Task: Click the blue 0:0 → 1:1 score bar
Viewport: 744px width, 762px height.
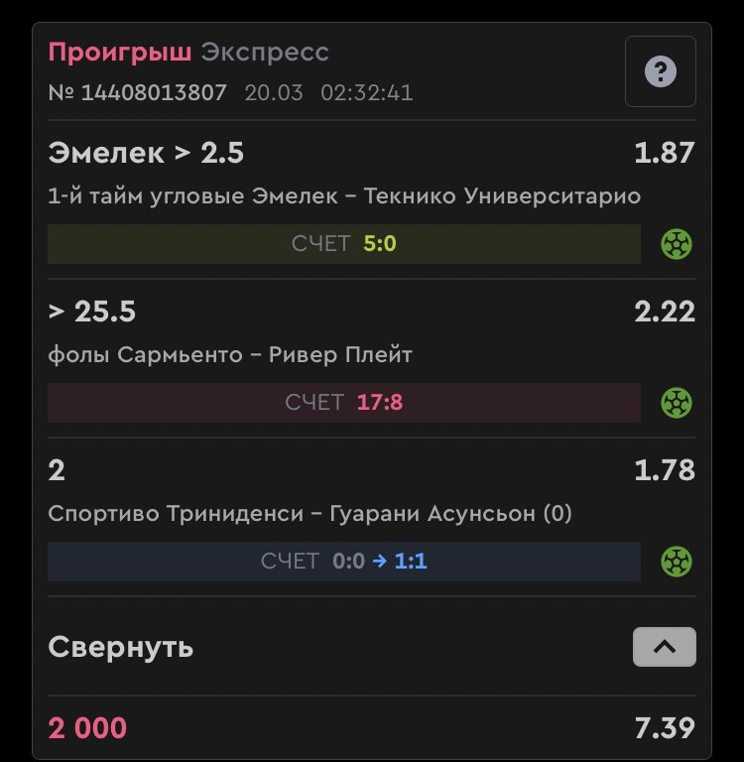Action: coord(343,562)
